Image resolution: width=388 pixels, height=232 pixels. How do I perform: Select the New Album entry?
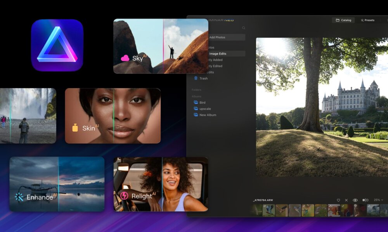205,115
